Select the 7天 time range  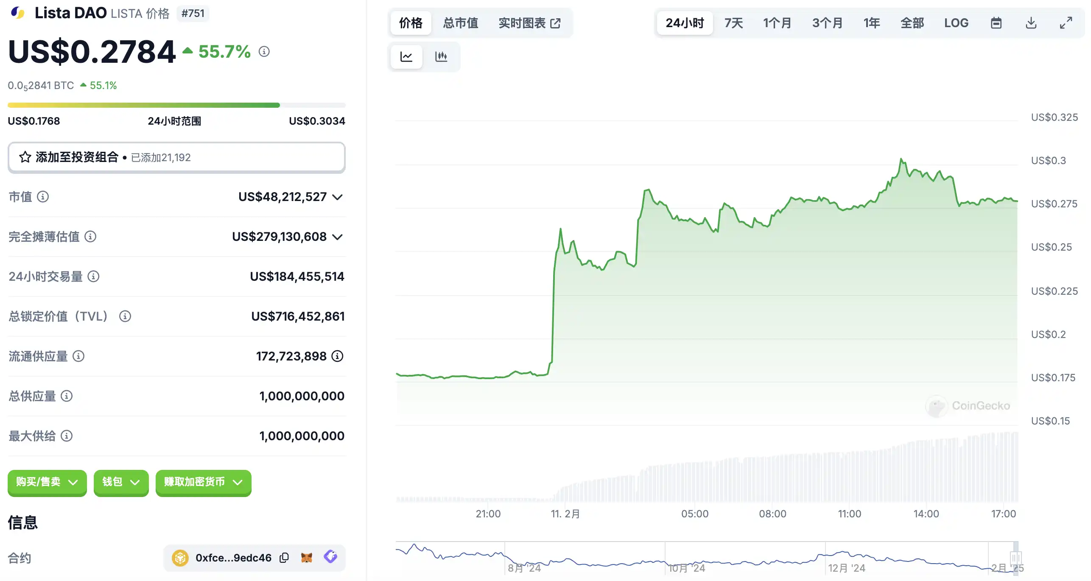(x=733, y=23)
